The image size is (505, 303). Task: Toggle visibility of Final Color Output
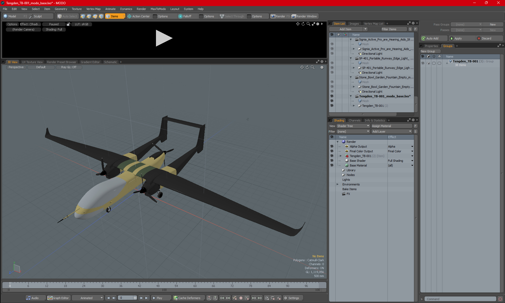(332, 151)
